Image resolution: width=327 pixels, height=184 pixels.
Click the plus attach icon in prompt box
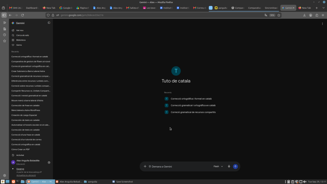(145, 166)
